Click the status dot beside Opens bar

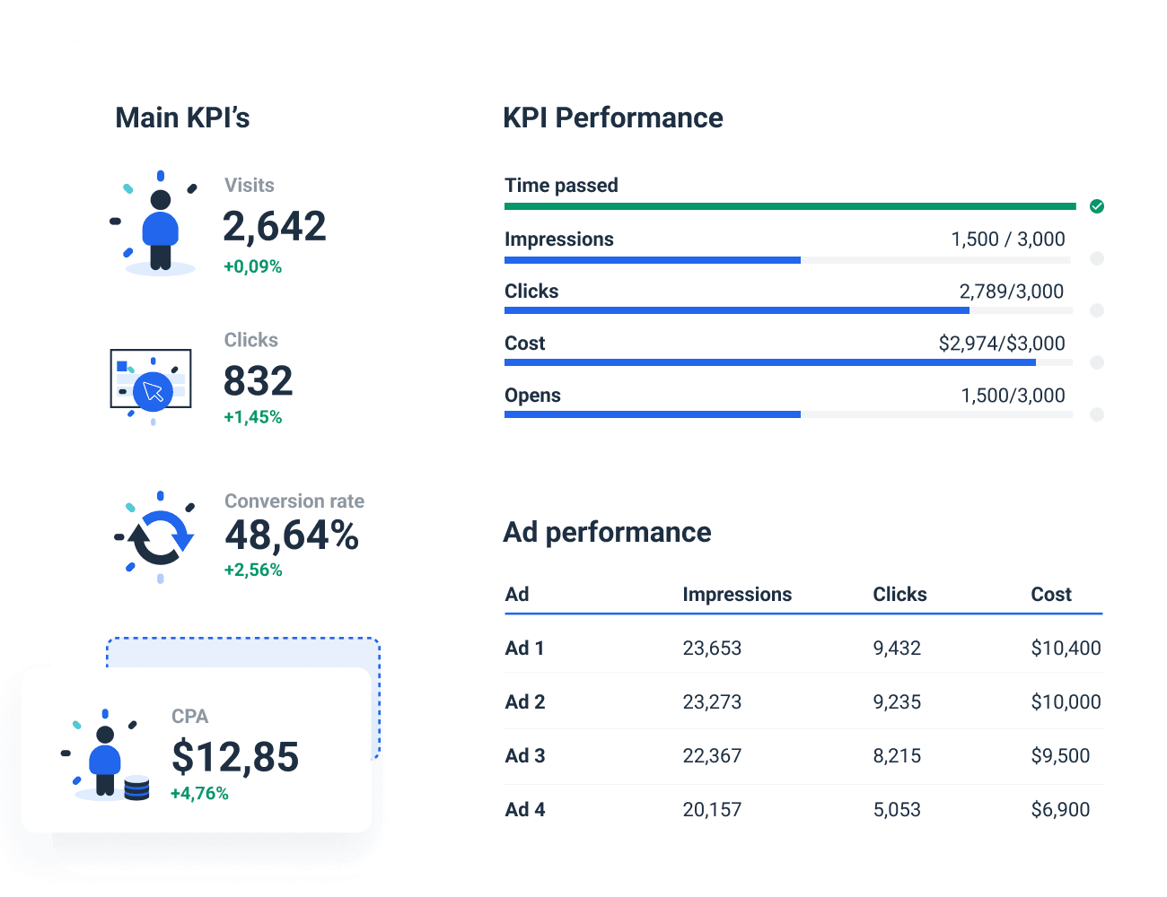[1096, 414]
